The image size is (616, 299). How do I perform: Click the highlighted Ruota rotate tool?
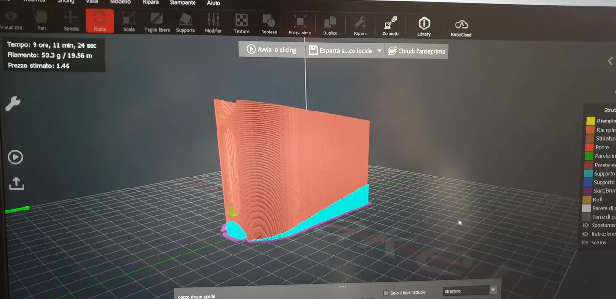click(100, 21)
